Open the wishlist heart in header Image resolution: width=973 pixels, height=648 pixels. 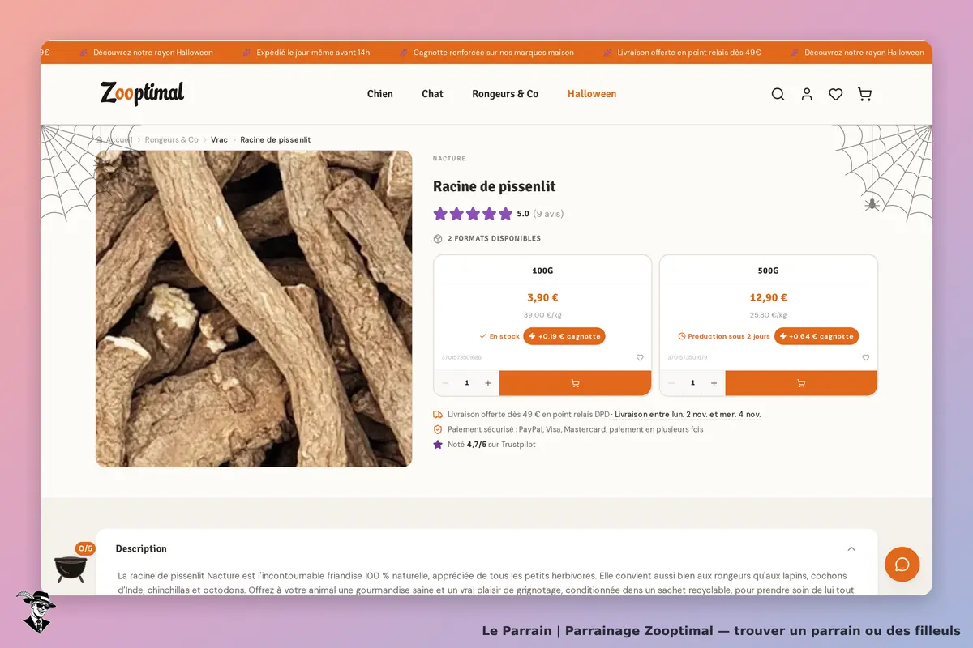(x=836, y=94)
